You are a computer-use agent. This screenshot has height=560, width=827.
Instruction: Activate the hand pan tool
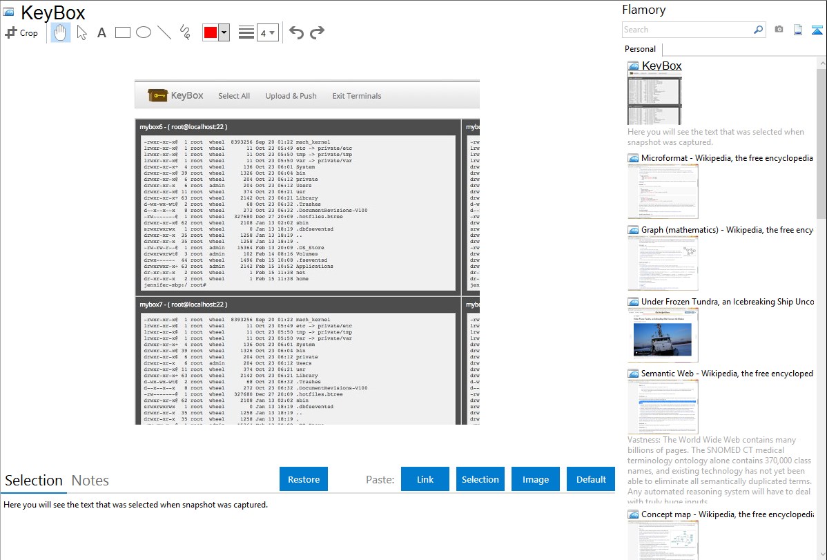coord(61,32)
